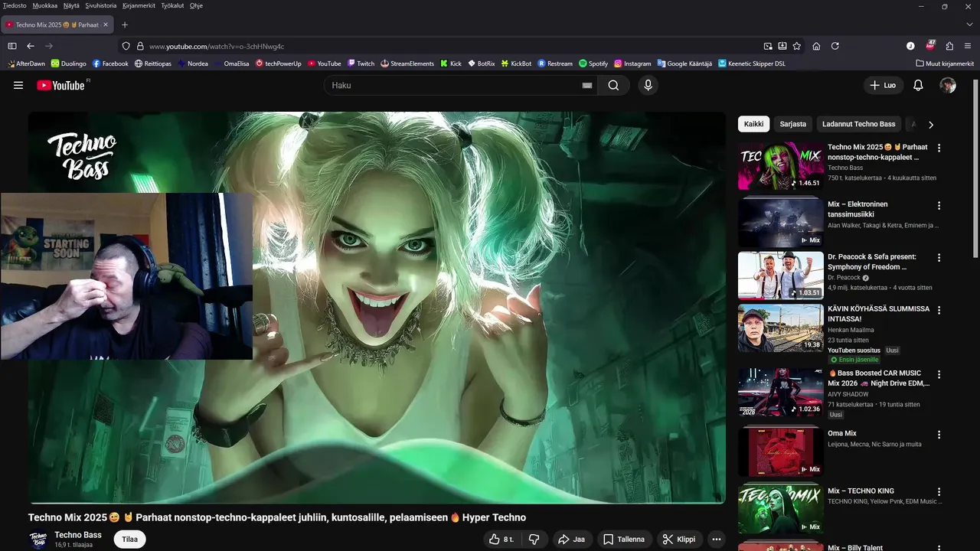980x551 pixels.
Task: Open more actions below the video
Action: click(x=717, y=540)
